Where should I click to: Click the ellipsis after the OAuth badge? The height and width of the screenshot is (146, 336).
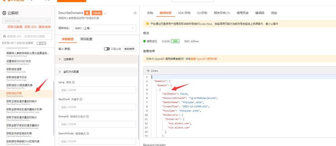click(x=105, y=13)
